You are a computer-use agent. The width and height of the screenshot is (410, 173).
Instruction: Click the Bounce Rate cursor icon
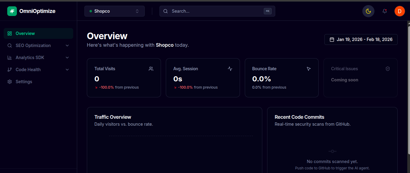309,69
